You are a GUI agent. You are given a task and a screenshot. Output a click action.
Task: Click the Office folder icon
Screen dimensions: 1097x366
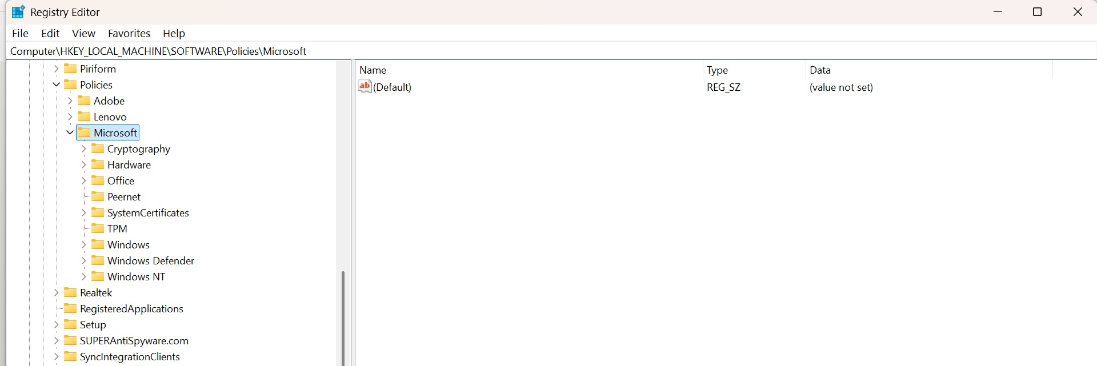coord(98,180)
